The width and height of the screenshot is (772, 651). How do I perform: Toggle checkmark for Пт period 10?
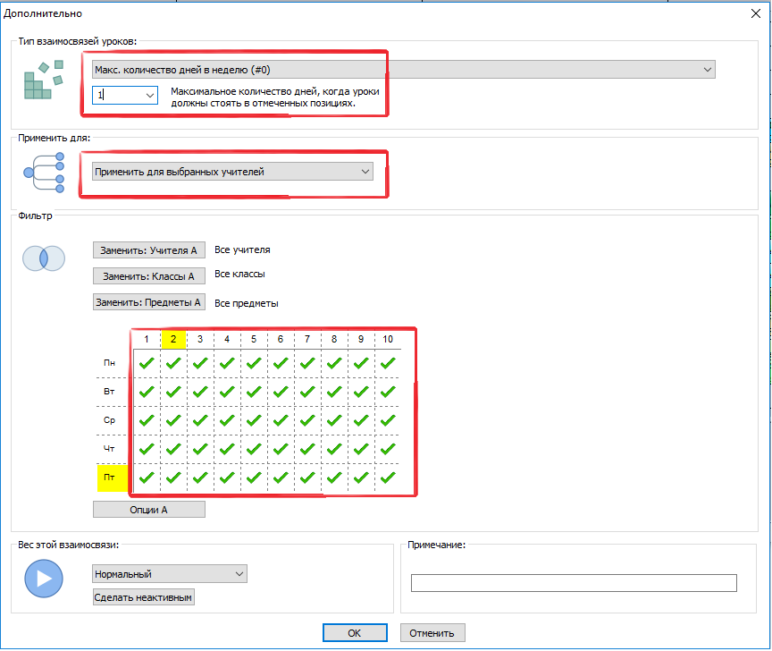click(388, 478)
